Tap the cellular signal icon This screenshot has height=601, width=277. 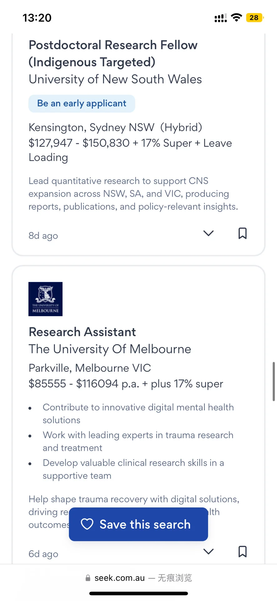click(x=221, y=18)
